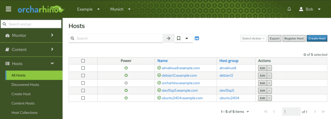Open the Munich location dropdown
This screenshot has width=331, height=119.
[120, 9]
